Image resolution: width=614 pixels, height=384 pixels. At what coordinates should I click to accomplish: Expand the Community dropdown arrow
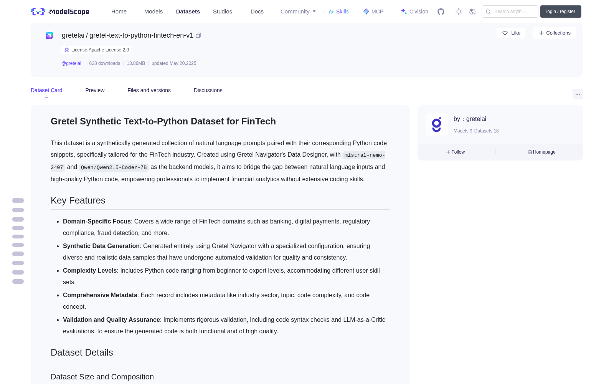click(x=314, y=12)
